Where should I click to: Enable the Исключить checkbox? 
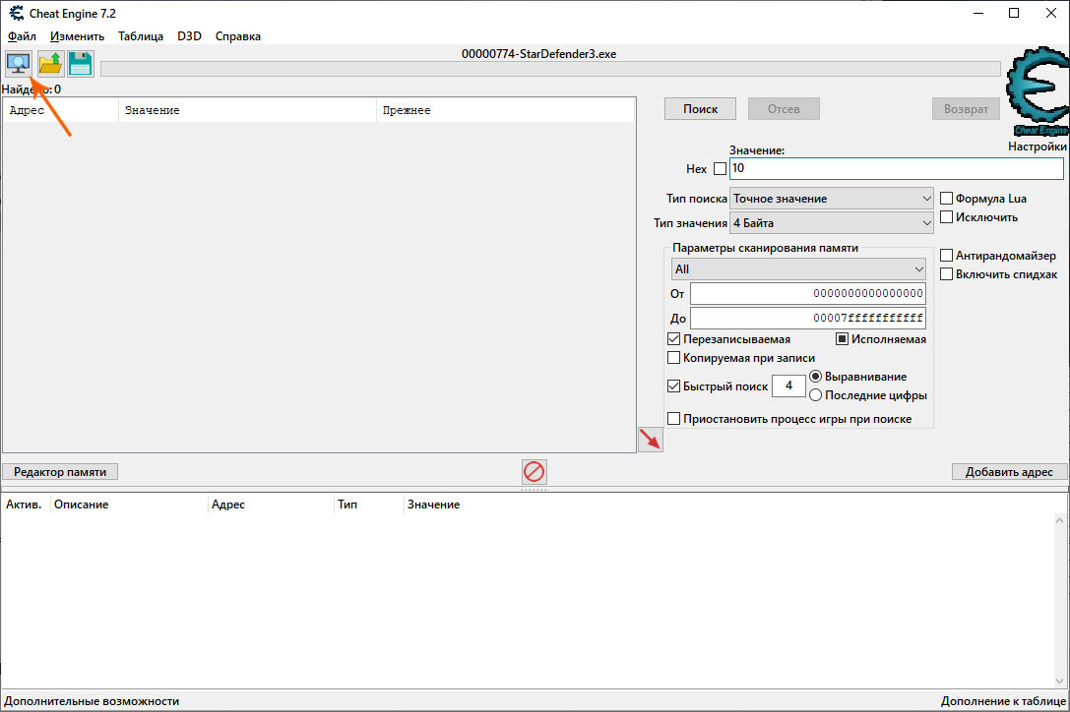(x=947, y=217)
